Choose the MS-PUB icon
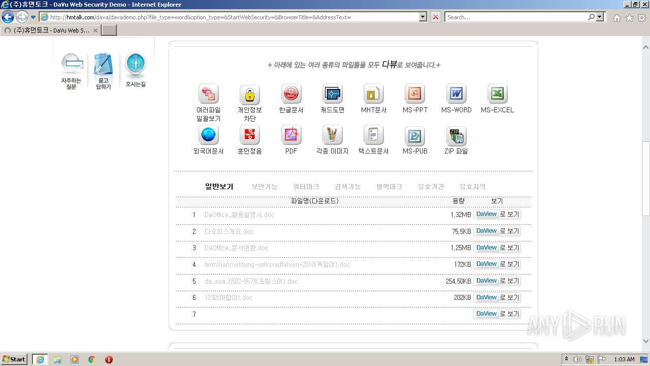 point(415,136)
